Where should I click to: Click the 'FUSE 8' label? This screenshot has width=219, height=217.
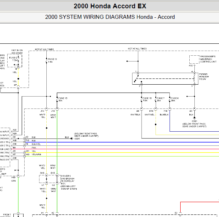coord(175,98)
